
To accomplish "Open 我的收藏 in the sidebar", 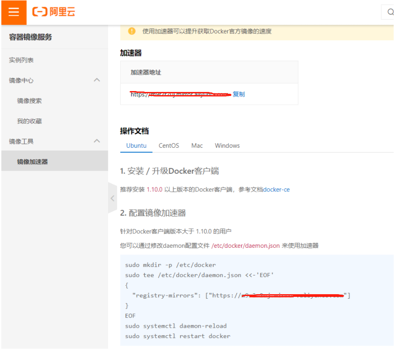I will tap(29, 121).
